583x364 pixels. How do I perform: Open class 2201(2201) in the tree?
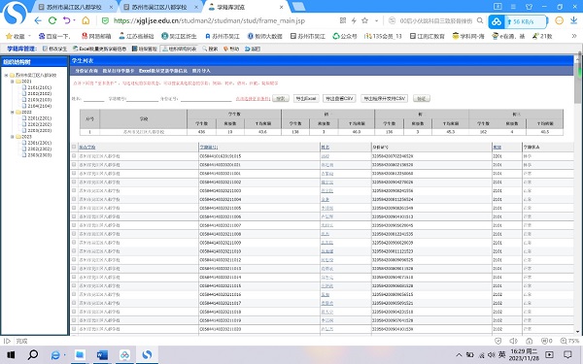click(x=37, y=118)
